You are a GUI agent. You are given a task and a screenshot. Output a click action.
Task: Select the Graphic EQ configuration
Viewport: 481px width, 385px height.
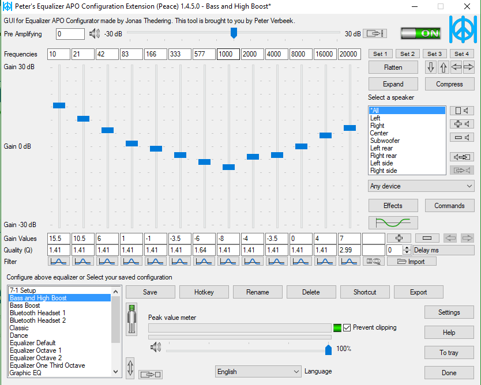[x=60, y=373]
